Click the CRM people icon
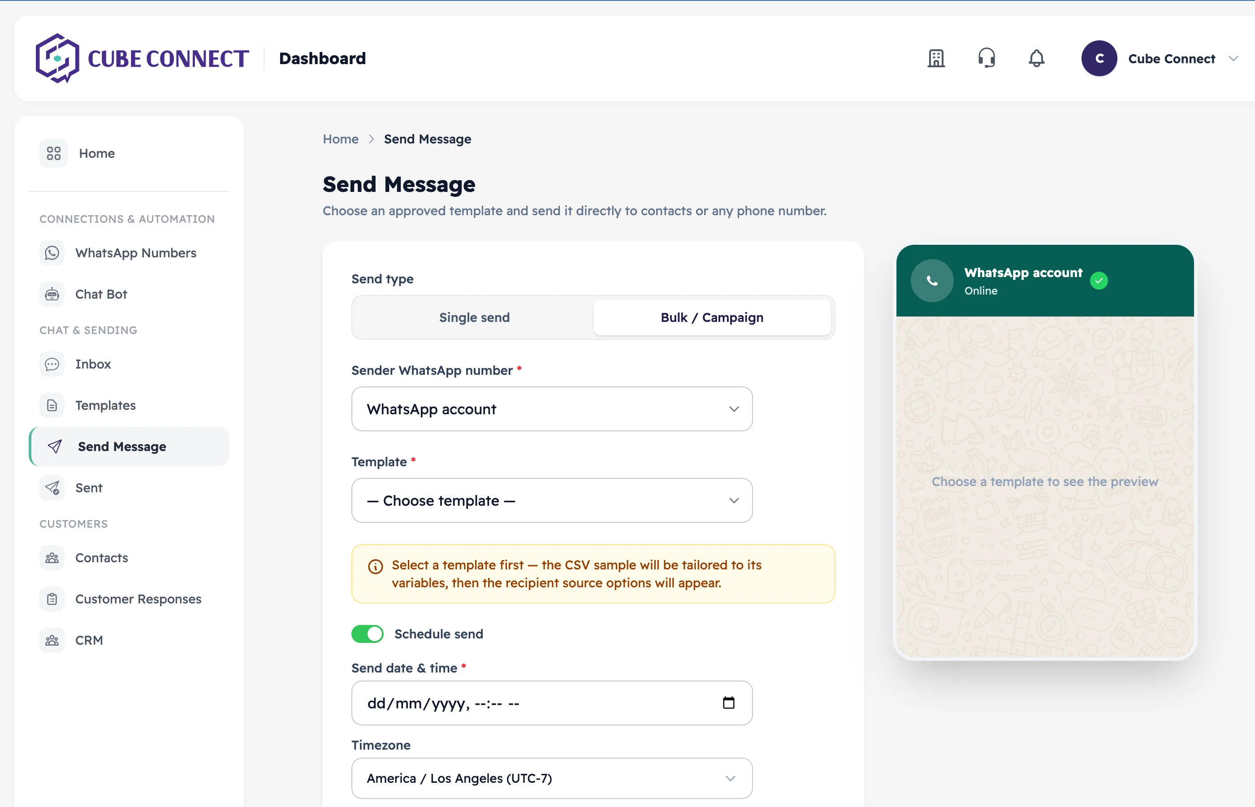 tap(52, 640)
